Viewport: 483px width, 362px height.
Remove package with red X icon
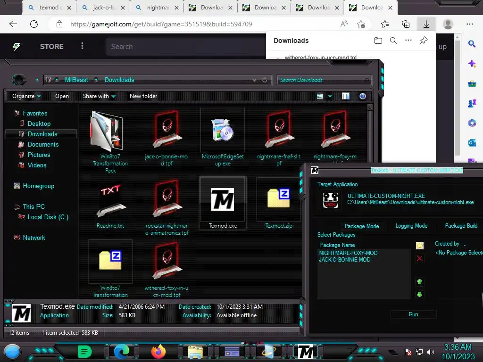click(419, 258)
